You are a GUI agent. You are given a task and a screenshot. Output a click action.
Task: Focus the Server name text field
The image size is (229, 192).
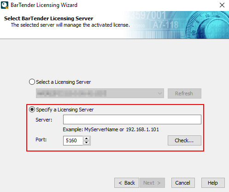[132, 119]
